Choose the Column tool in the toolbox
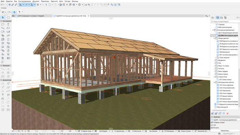 pyautogui.click(x=8, y=24)
